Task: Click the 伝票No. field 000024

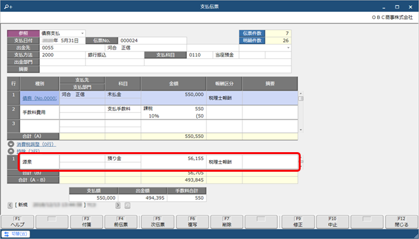Action: (152, 40)
